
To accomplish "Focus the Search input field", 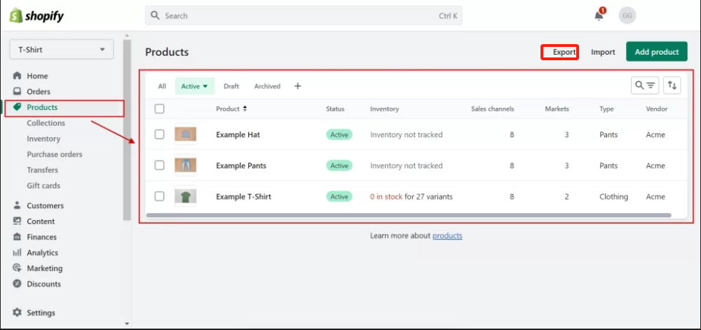I will [303, 15].
